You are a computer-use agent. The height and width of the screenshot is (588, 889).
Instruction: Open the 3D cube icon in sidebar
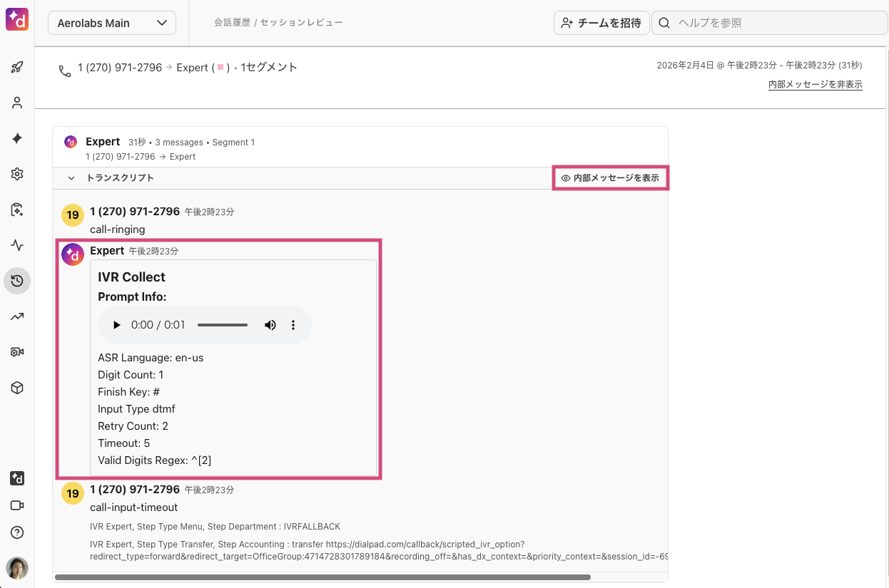point(17,387)
